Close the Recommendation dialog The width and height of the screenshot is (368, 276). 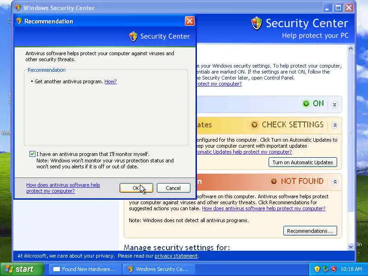click(190, 21)
